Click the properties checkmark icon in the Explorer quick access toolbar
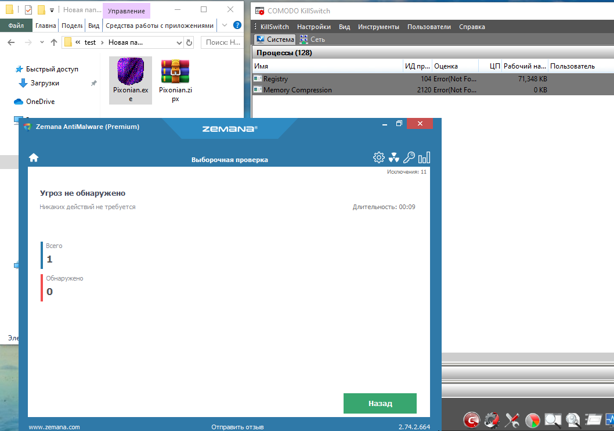Screen dimensions: 614x431 (28, 9)
